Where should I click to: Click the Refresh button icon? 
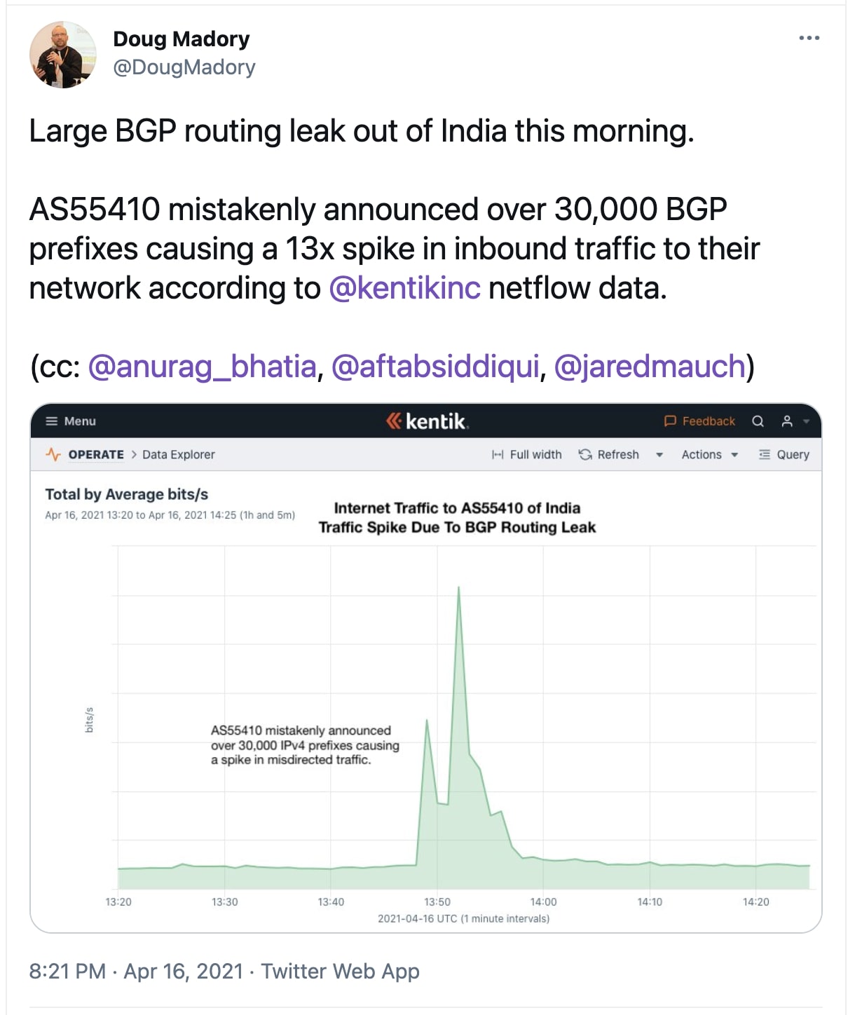(x=585, y=454)
